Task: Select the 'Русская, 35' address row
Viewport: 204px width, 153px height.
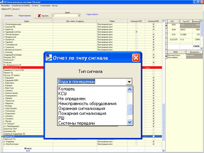Action: (x=23, y=75)
